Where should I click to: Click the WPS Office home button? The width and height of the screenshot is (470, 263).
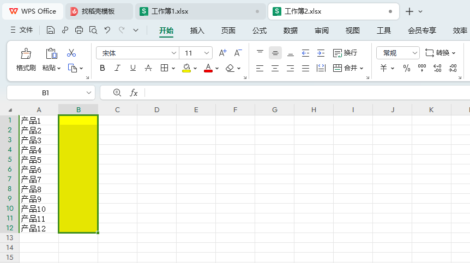click(x=33, y=11)
